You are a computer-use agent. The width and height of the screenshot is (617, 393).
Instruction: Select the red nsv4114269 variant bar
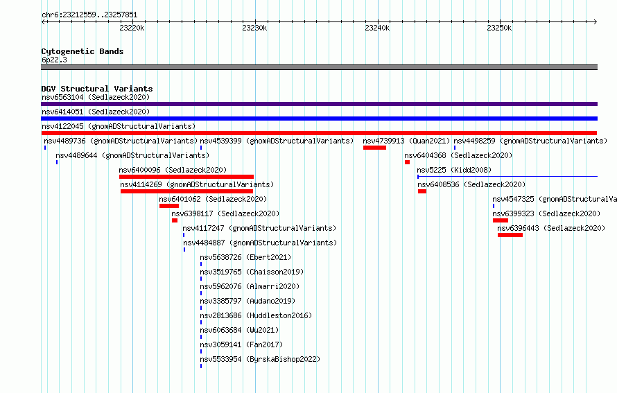point(187,191)
